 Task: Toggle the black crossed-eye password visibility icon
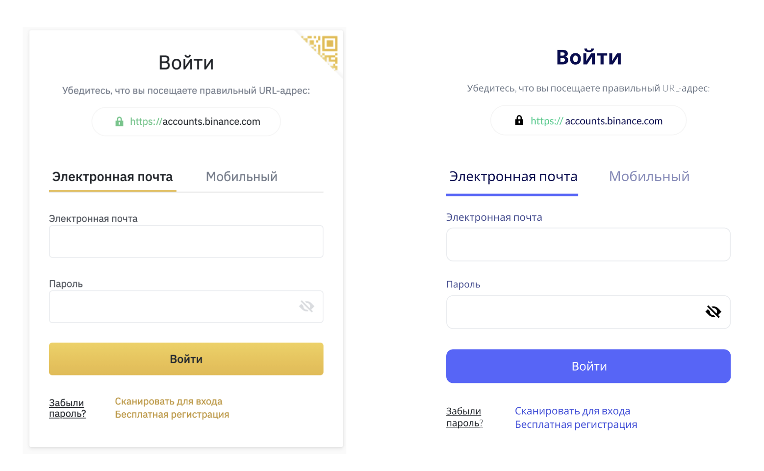click(x=713, y=311)
